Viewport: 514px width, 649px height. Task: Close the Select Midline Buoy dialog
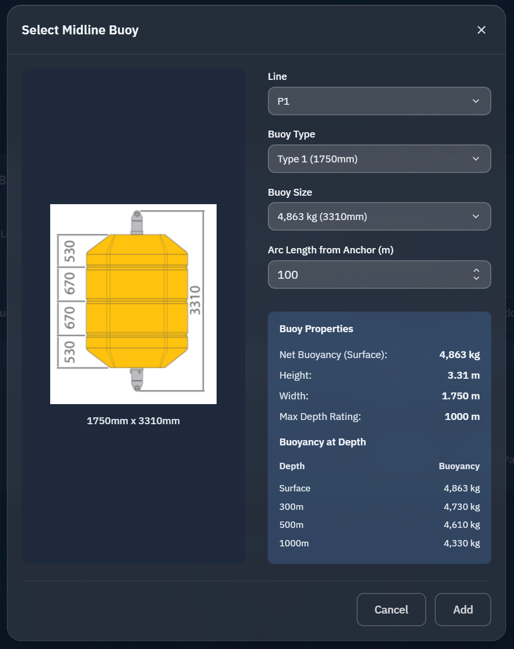tap(481, 30)
